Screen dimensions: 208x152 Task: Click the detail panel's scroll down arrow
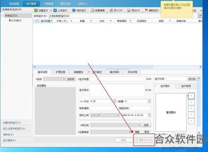click(x=199, y=133)
